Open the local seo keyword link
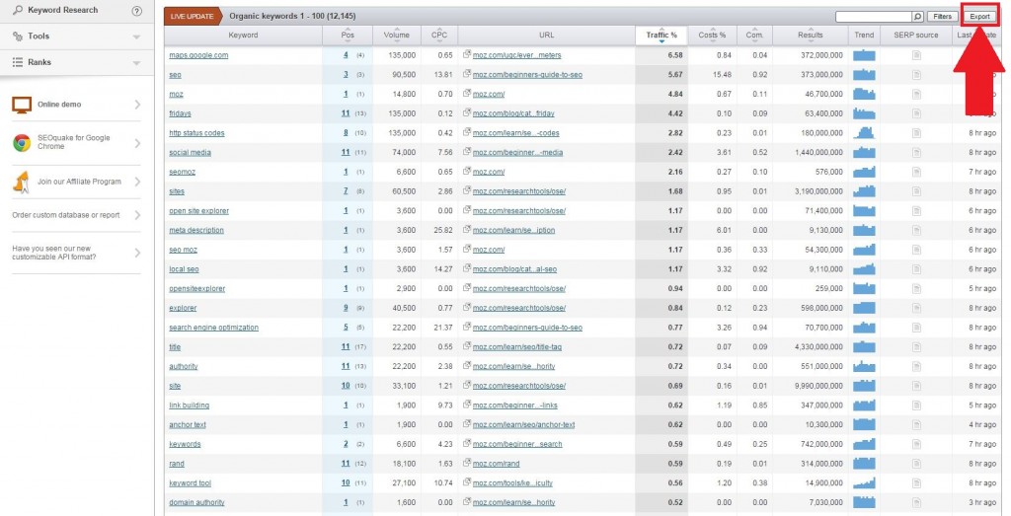The height and width of the screenshot is (516, 1011). pos(183,269)
